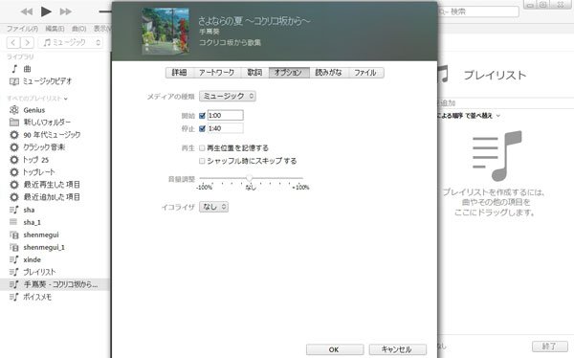The width and height of the screenshot is (574, 358).
Task: Go back with the left navigation arrow
Action: tap(13, 42)
